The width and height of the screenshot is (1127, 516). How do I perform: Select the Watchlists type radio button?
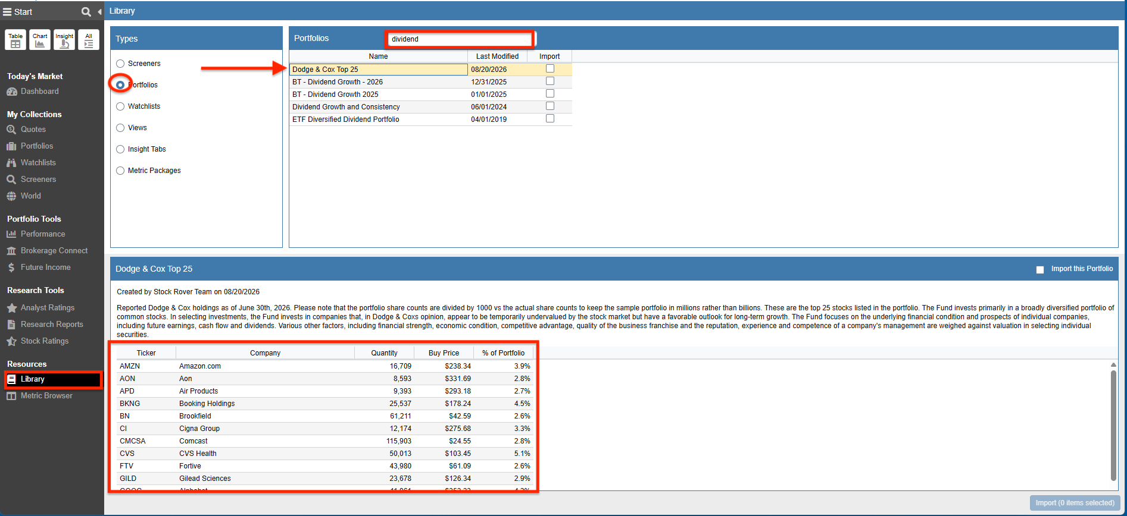click(x=120, y=106)
